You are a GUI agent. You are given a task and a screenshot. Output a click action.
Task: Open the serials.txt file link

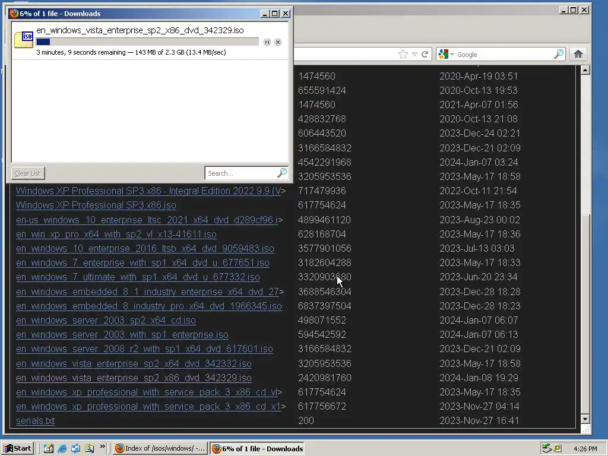[35, 421]
